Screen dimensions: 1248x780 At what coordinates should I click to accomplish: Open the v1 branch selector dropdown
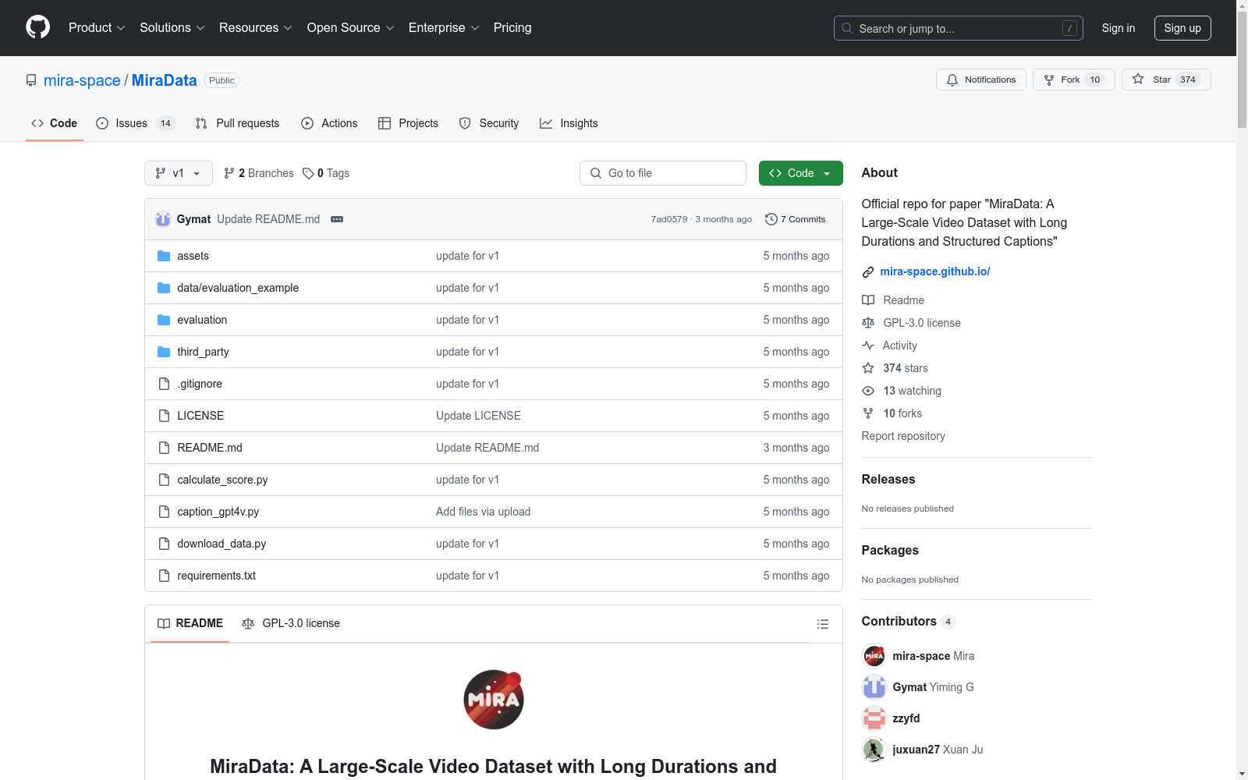point(179,173)
